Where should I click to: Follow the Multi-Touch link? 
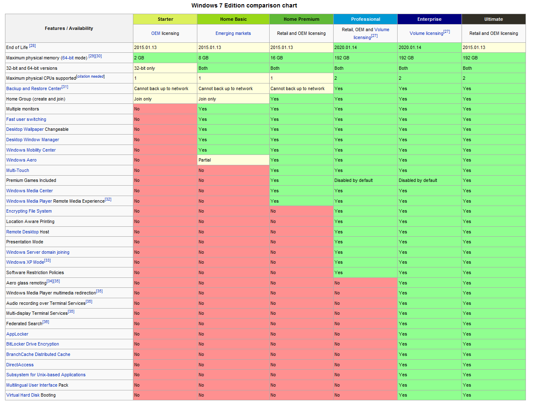click(x=17, y=170)
